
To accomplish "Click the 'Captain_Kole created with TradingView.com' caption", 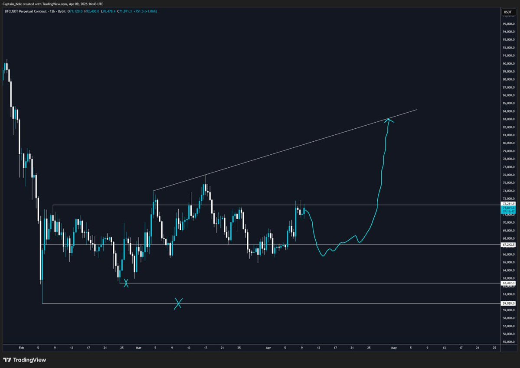I will [x=35, y=4].
